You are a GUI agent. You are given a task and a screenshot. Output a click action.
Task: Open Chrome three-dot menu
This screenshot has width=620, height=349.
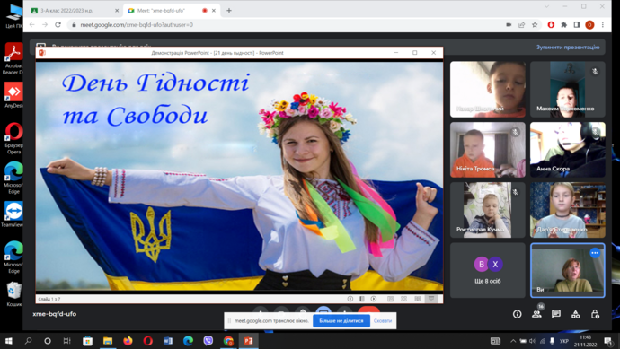tap(603, 24)
